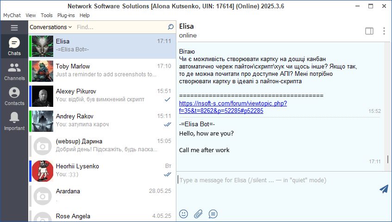392x222 pixels.
Task: Open the Contacts section
Action: [14, 97]
